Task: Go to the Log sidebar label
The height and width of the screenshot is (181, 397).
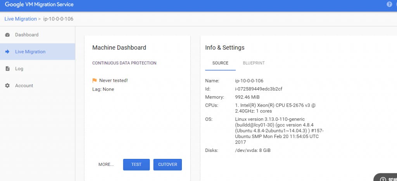Action: tap(19, 69)
